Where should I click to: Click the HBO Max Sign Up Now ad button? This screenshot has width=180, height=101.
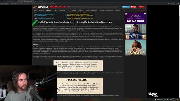[x=141, y=21]
